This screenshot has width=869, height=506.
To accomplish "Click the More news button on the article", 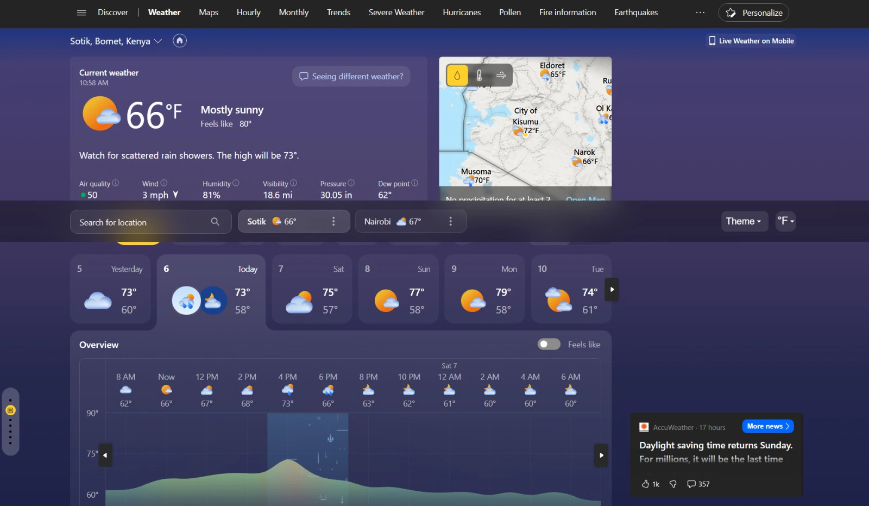I will point(767,426).
